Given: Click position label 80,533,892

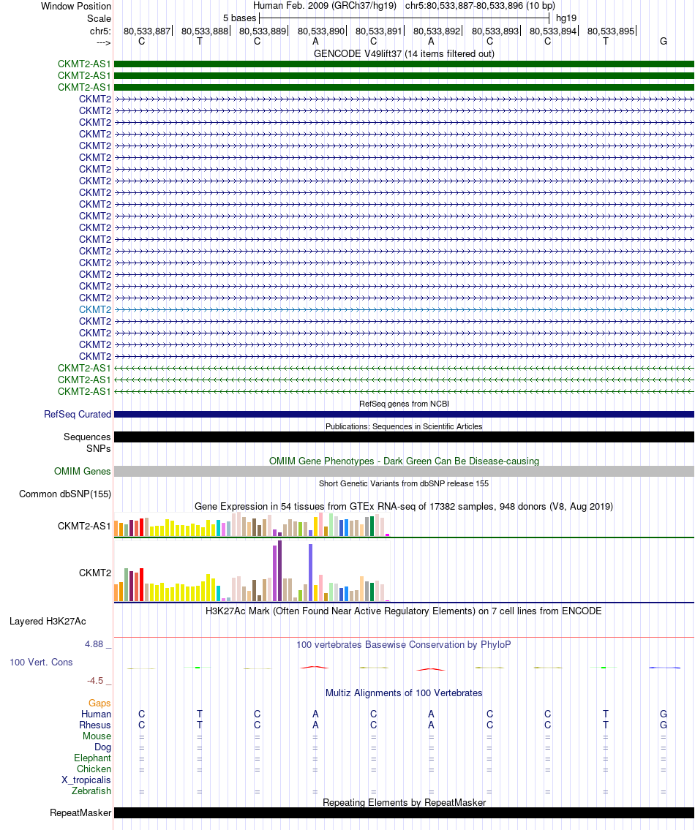Looking at the screenshot, I should pos(437,31).
